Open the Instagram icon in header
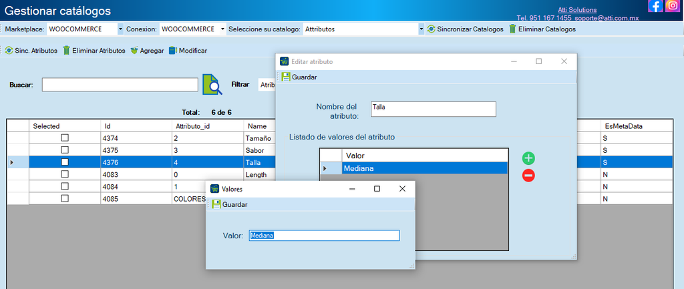The image size is (684, 289). (672, 5)
